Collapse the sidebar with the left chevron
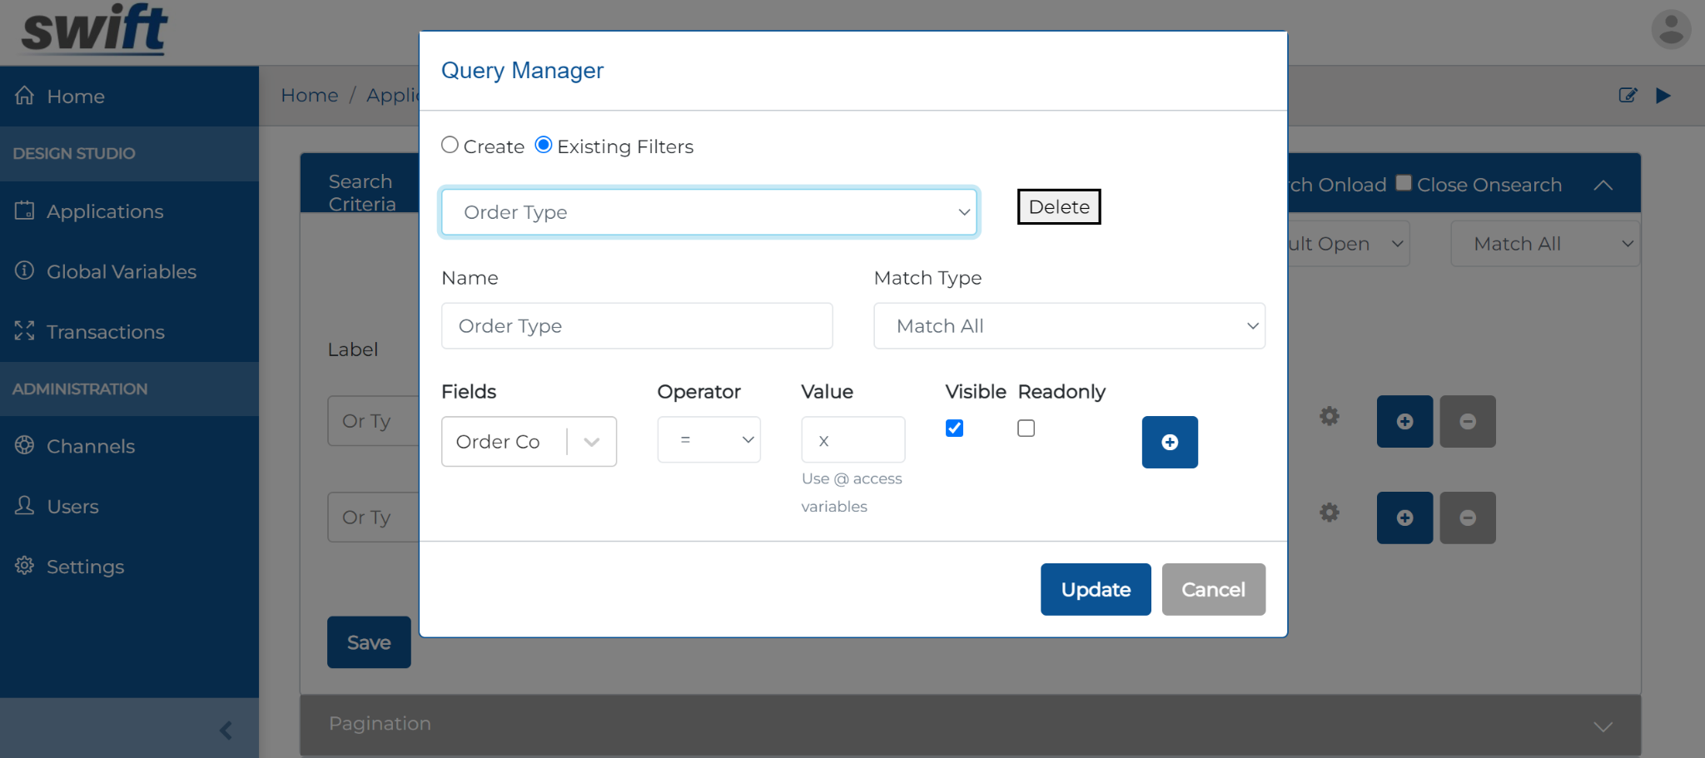The width and height of the screenshot is (1705, 758). click(226, 730)
